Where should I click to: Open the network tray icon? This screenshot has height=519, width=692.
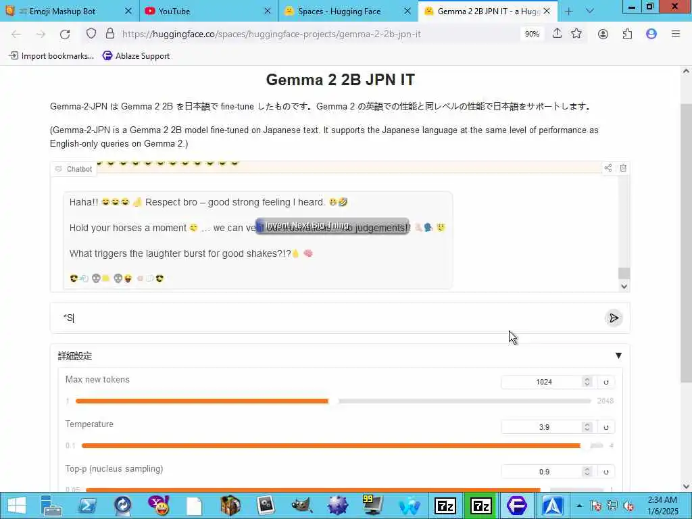612,505
